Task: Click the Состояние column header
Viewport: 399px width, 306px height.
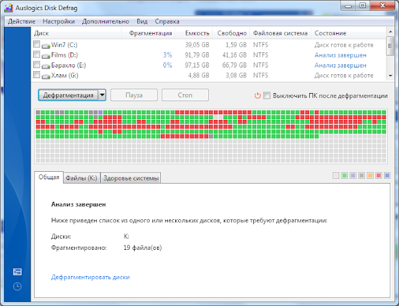Action: [349, 33]
